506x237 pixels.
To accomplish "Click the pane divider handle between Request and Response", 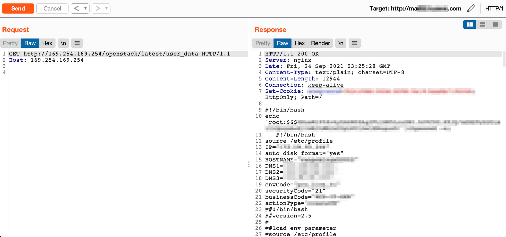I will click(x=249, y=164).
